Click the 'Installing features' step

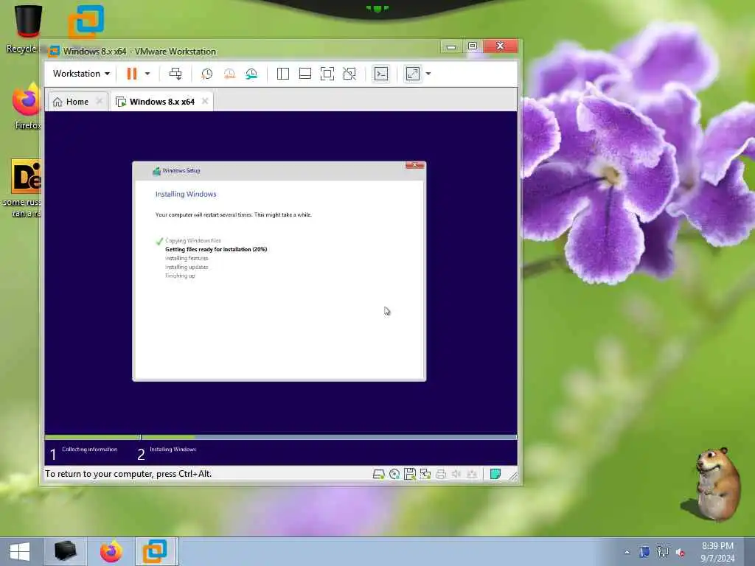coord(187,259)
